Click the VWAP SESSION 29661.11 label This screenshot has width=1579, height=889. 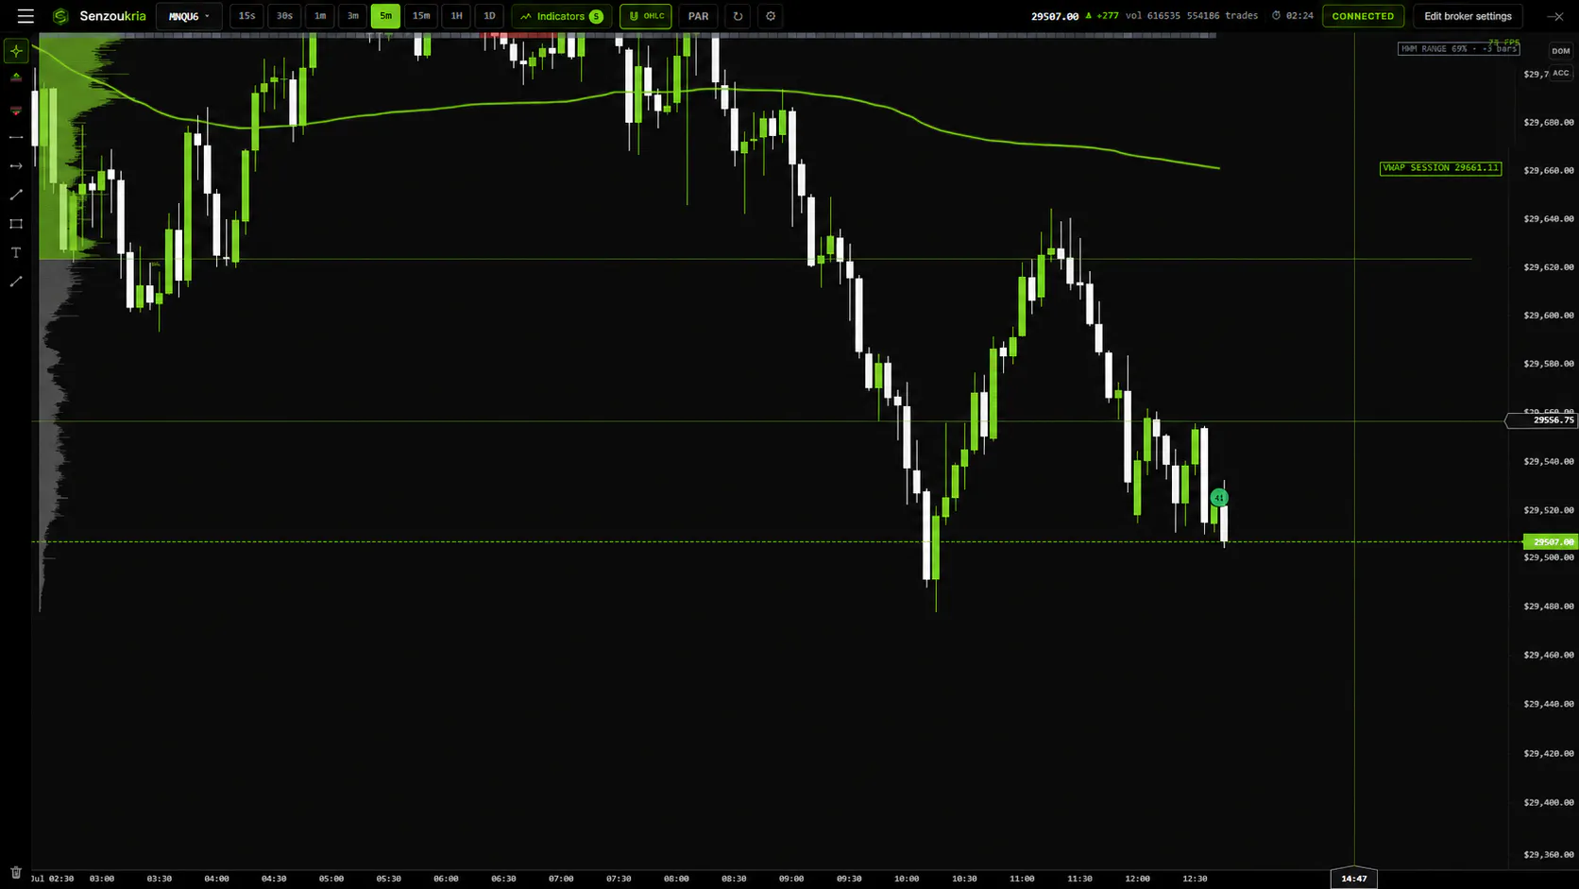click(1440, 168)
